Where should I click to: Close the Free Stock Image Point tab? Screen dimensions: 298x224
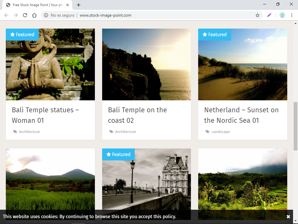[68, 5]
